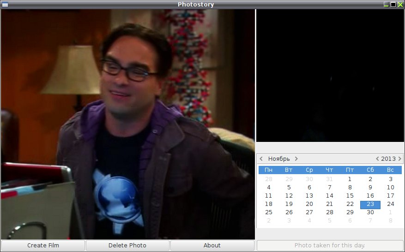
Task: Click the black camera preview pane
Action: [x=330, y=76]
